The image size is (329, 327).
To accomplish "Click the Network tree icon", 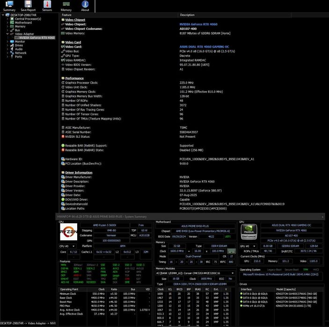I will 12,53.
